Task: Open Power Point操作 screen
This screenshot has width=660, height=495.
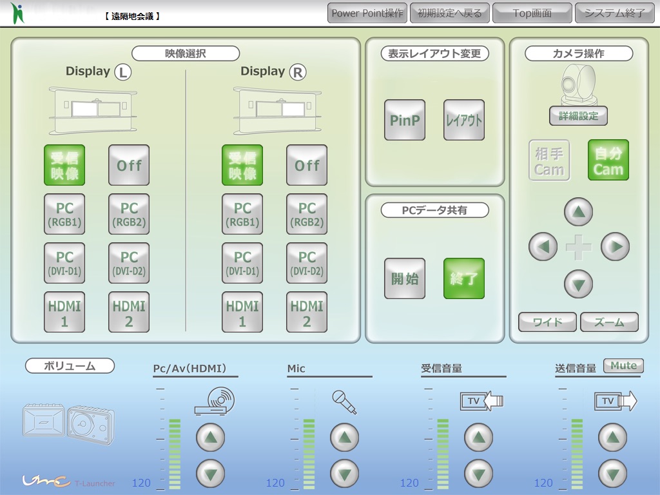Action: 367,13
